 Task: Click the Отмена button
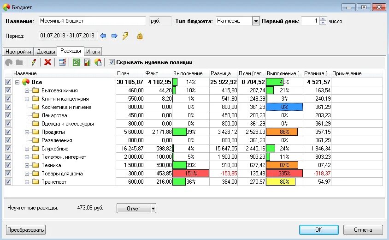pos(363,230)
